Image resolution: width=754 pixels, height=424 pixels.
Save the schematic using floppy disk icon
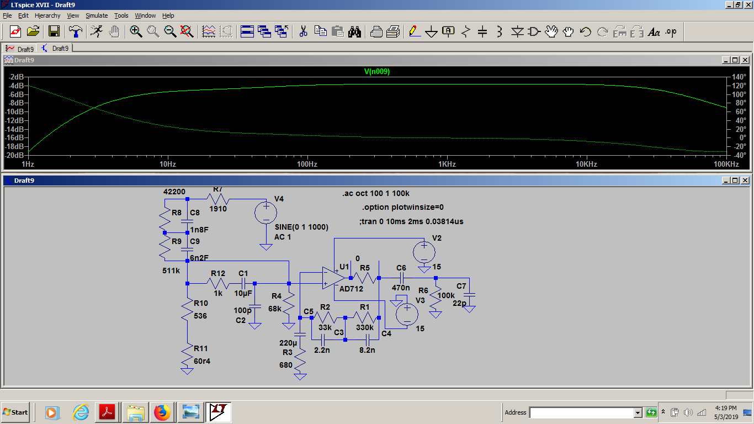[x=54, y=31]
